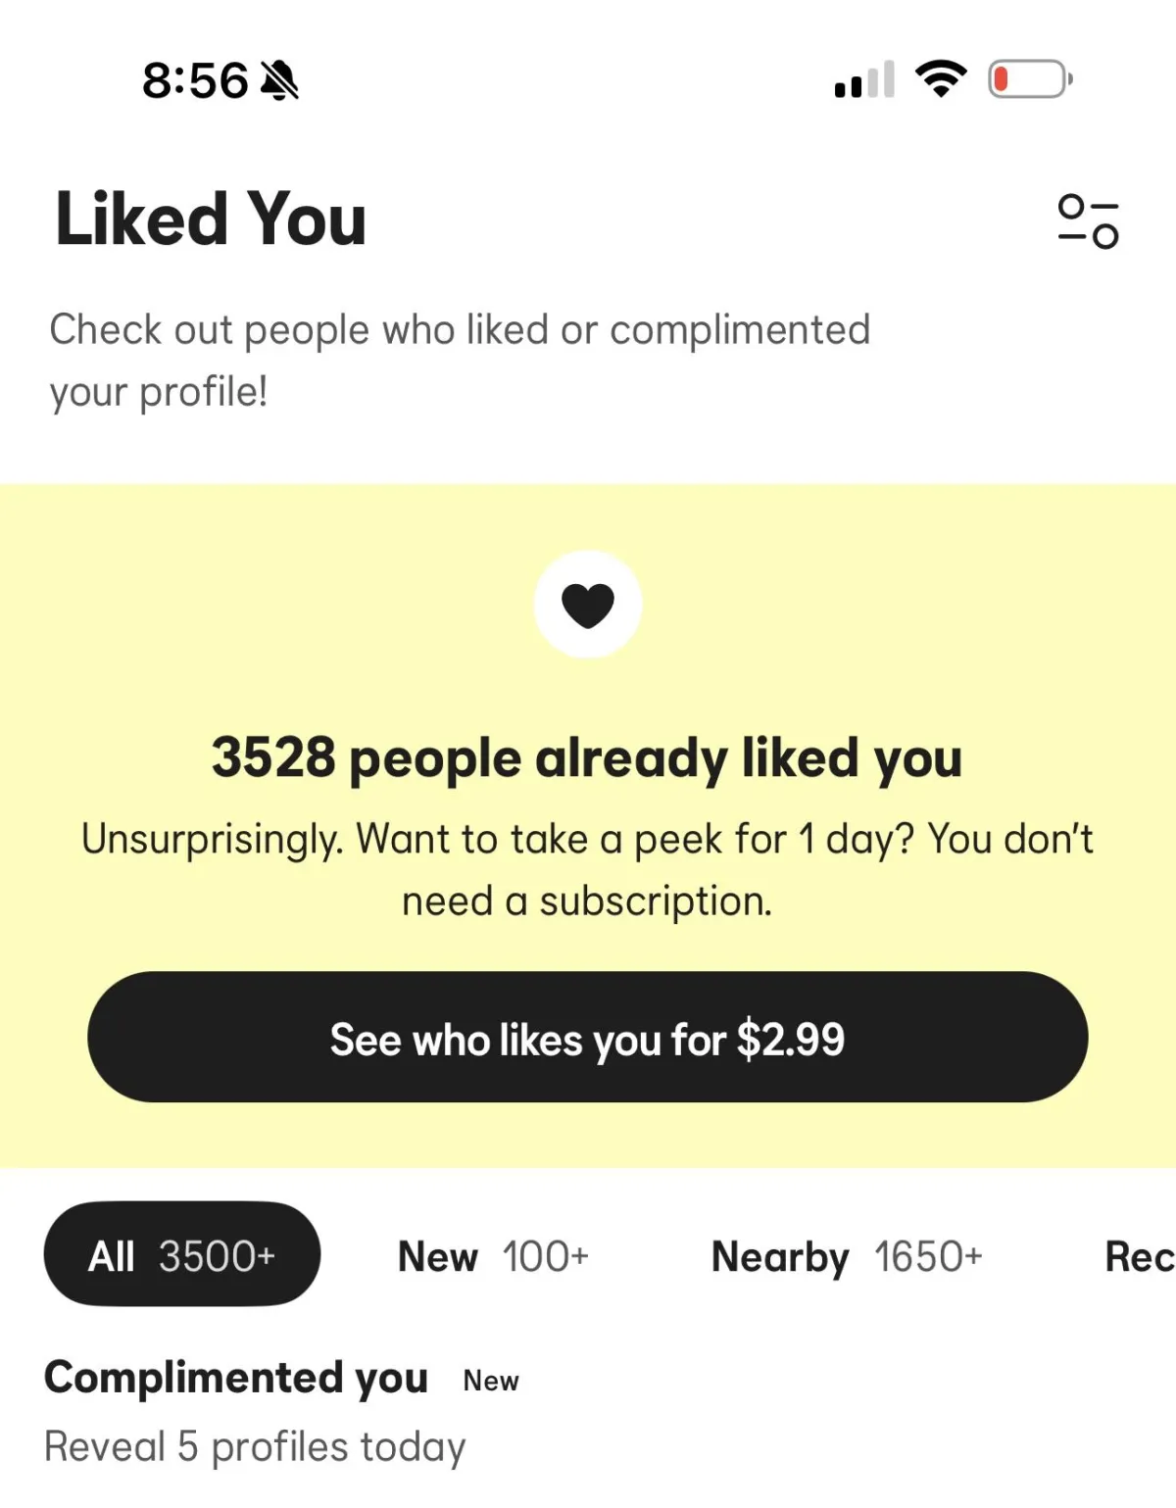Screen dimensions: 1176x1508
Task: Open the partially visible Rec tab
Action: 1140,1256
